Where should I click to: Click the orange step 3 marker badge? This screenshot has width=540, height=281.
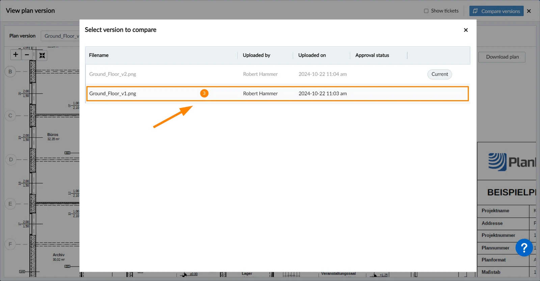pyautogui.click(x=204, y=93)
